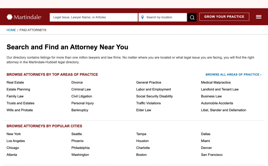Viewport: 268px width, 166px height.
Task: Select Criminal Law
Action: point(81,89)
